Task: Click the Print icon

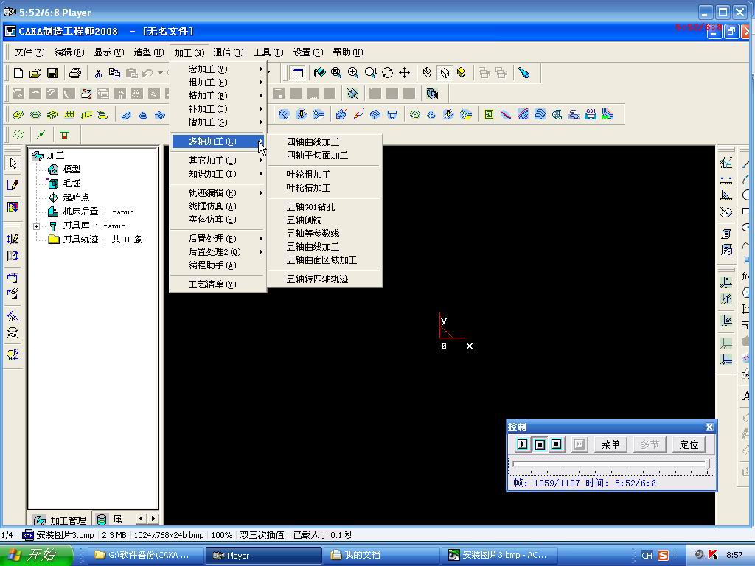Action: point(75,73)
